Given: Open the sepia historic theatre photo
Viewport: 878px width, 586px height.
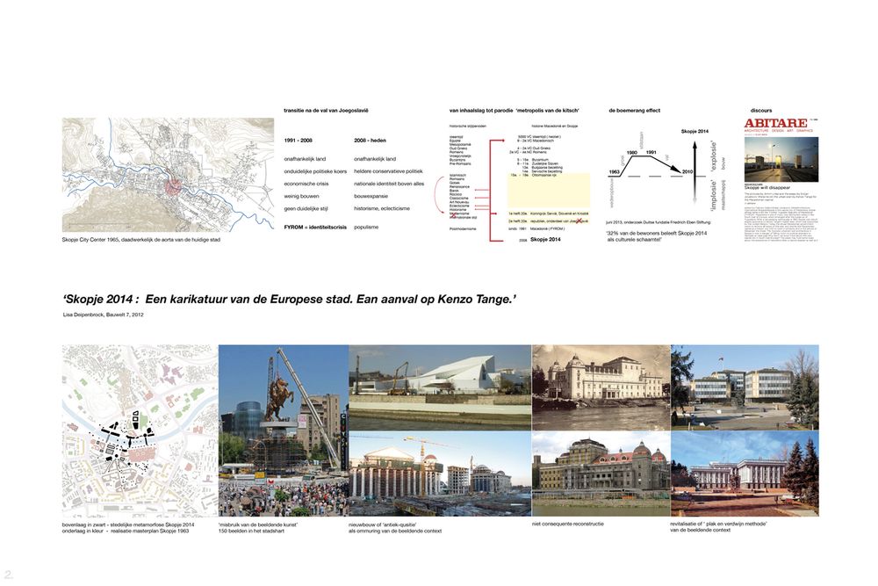Looking at the screenshot, I should coord(601,387).
